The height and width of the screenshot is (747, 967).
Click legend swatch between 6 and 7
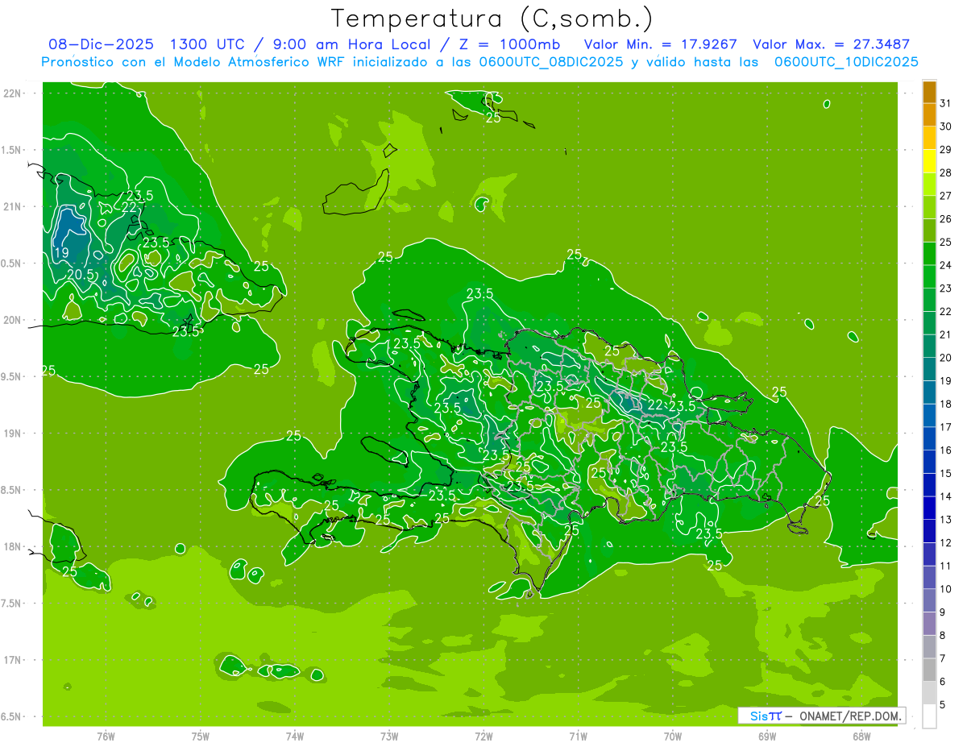(929, 670)
